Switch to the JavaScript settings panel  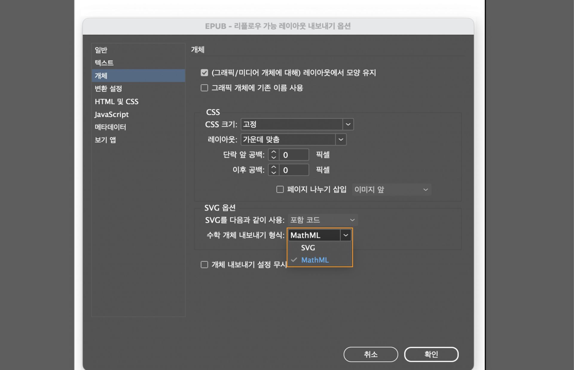tap(112, 114)
